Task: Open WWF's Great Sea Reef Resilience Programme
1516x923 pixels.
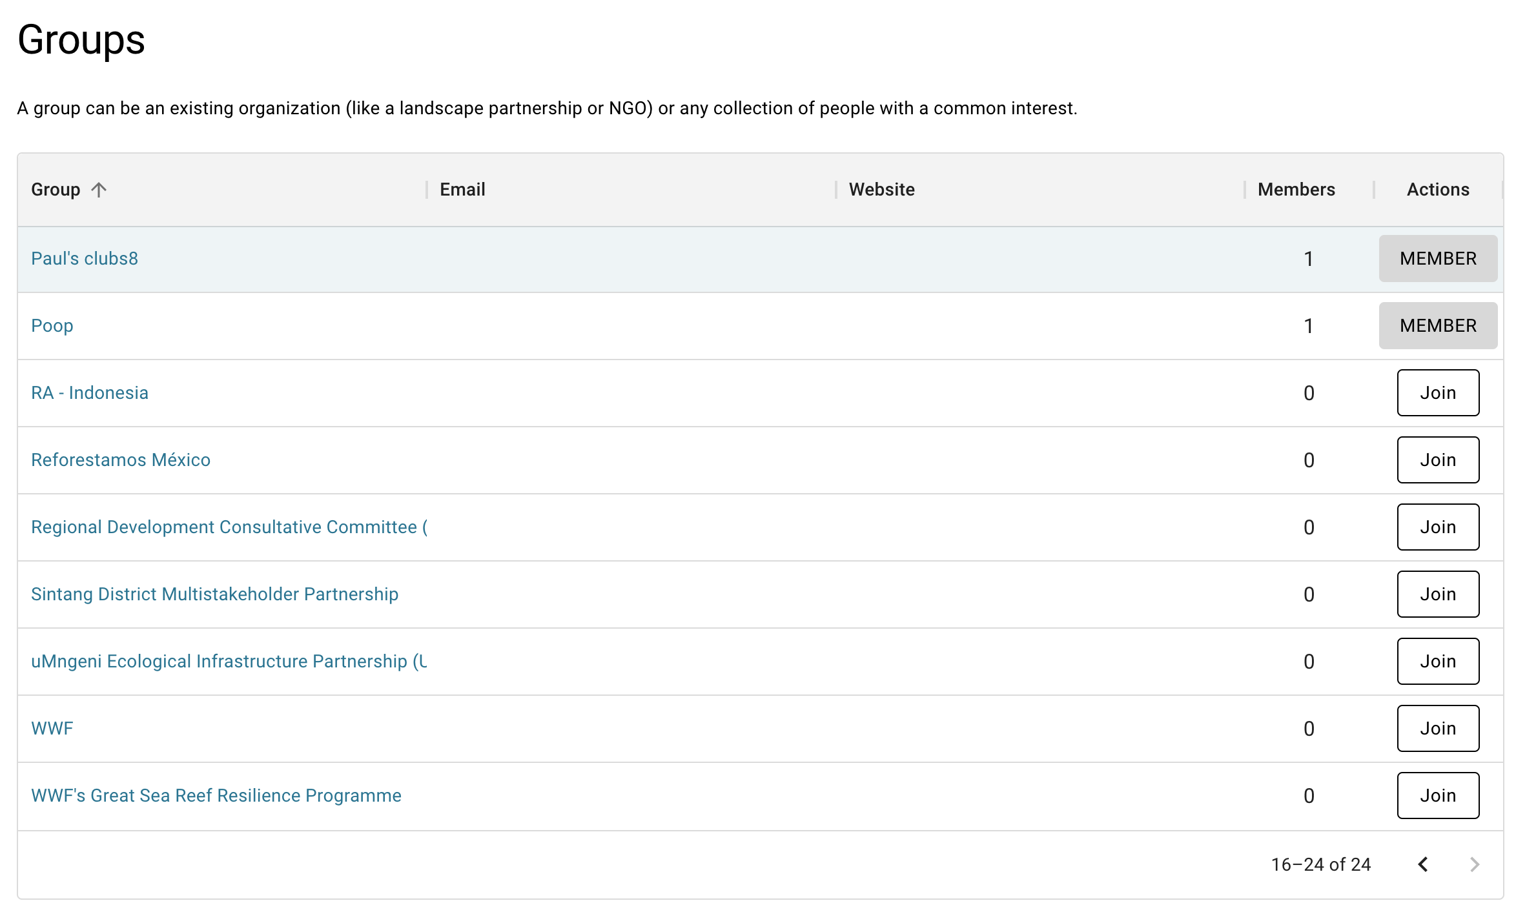Action: pyautogui.click(x=216, y=795)
